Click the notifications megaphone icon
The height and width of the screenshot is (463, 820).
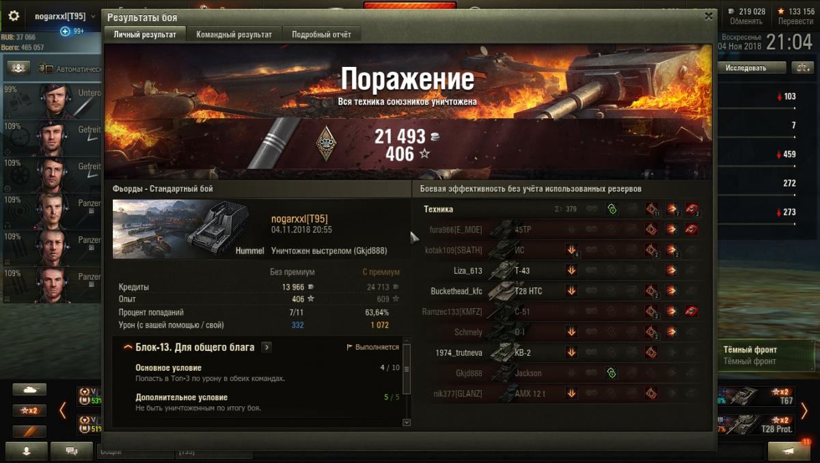pyautogui.click(x=789, y=451)
